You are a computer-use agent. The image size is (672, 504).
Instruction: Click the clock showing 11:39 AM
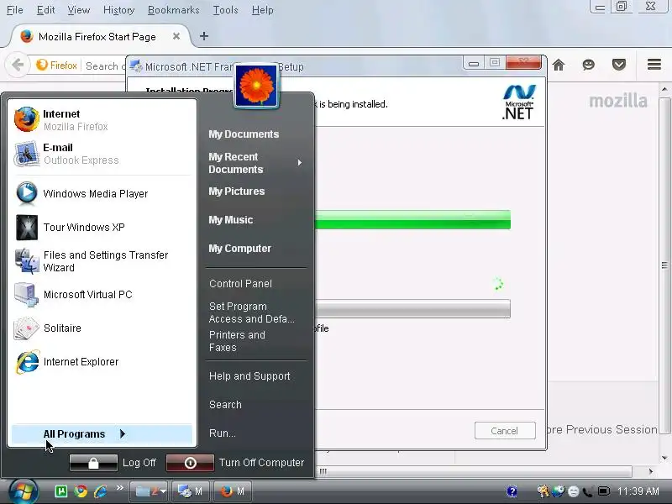638,491
